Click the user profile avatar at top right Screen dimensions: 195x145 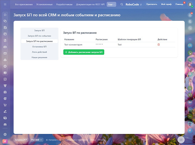pos(190,4)
